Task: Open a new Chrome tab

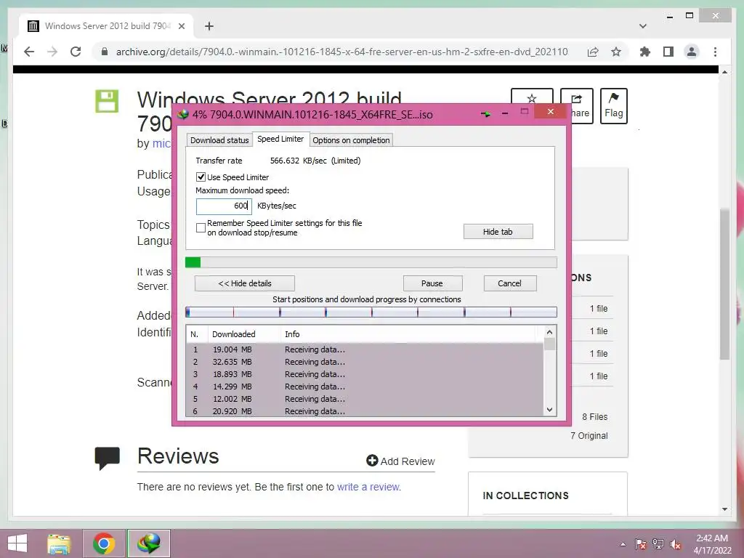Action: (209, 26)
